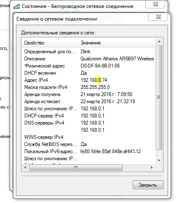Select the IP value 192.168.0.74

[x=94, y=80]
